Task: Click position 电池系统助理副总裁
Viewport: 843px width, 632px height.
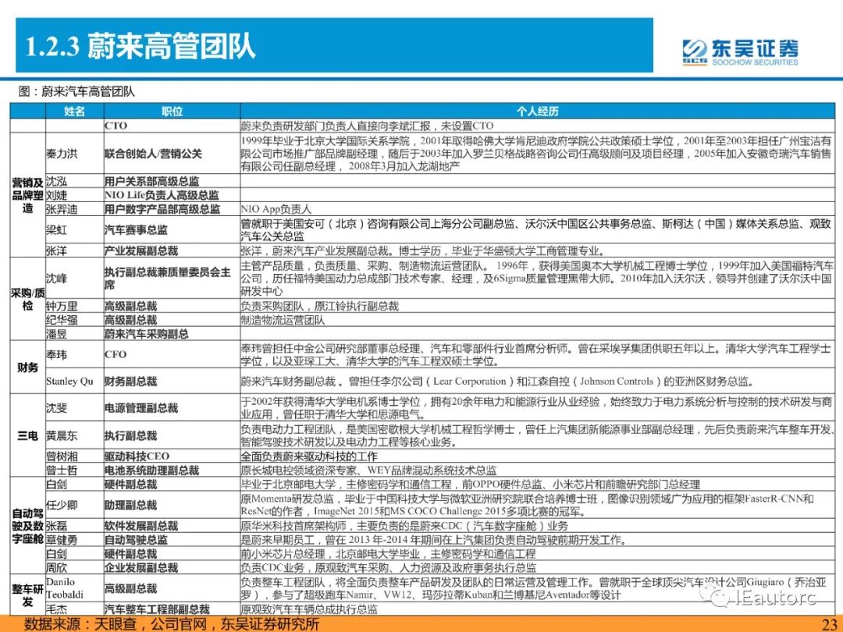Action: [x=172, y=470]
